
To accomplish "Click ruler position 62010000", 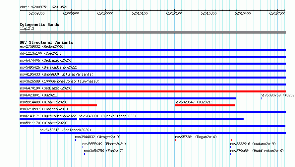I will pyautogui.click(x=105, y=13).
